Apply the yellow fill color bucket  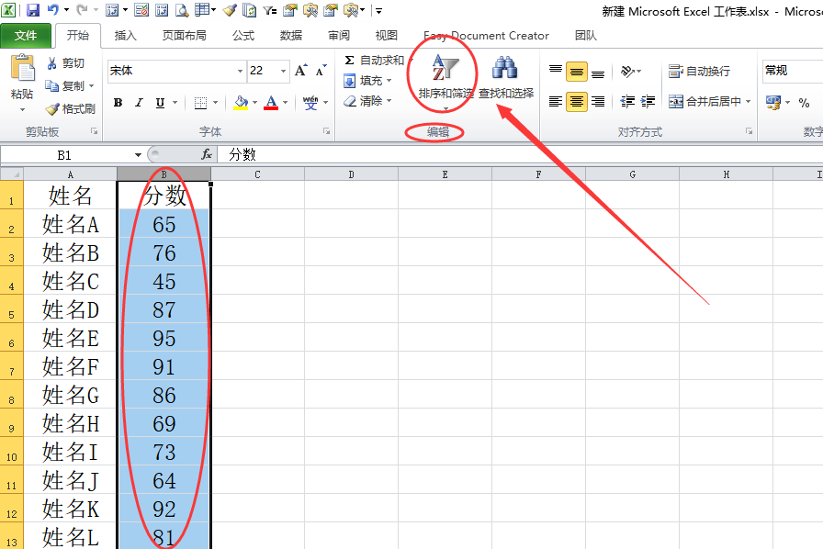coord(241,102)
